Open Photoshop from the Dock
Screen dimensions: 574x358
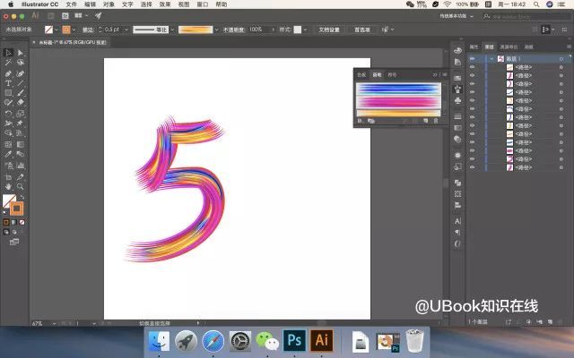click(294, 340)
